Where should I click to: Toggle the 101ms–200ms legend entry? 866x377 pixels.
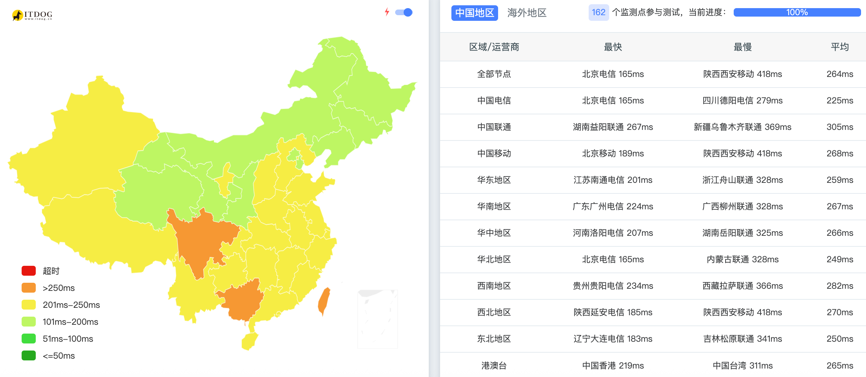[60, 322]
